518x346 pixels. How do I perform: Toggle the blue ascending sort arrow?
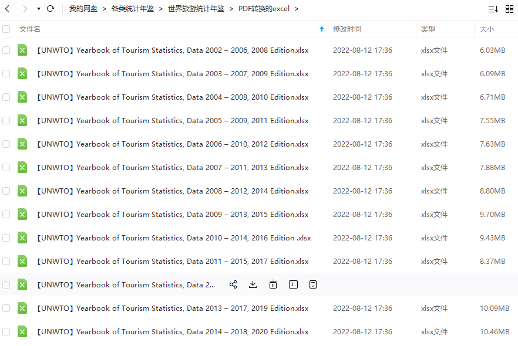coord(322,29)
